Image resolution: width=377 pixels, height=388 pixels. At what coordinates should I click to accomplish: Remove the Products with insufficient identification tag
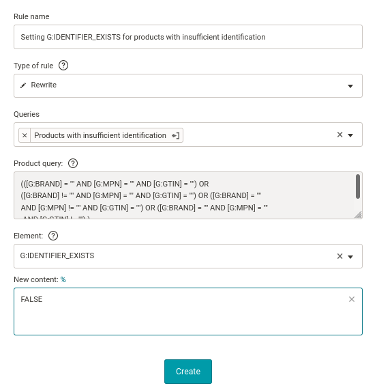25,135
